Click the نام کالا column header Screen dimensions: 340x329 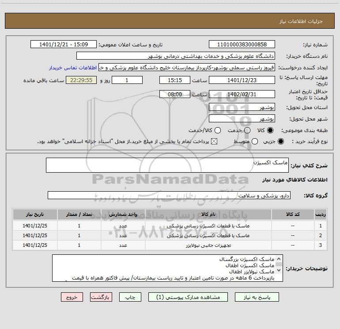(208, 215)
